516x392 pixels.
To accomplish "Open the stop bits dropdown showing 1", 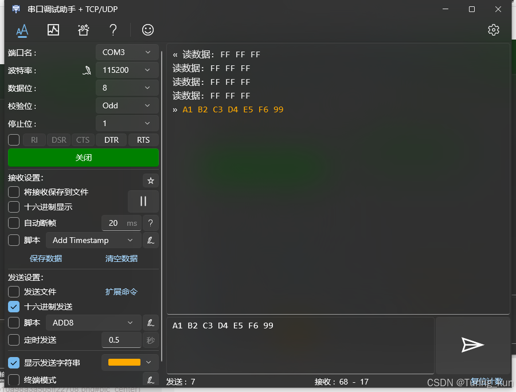I will [127, 123].
